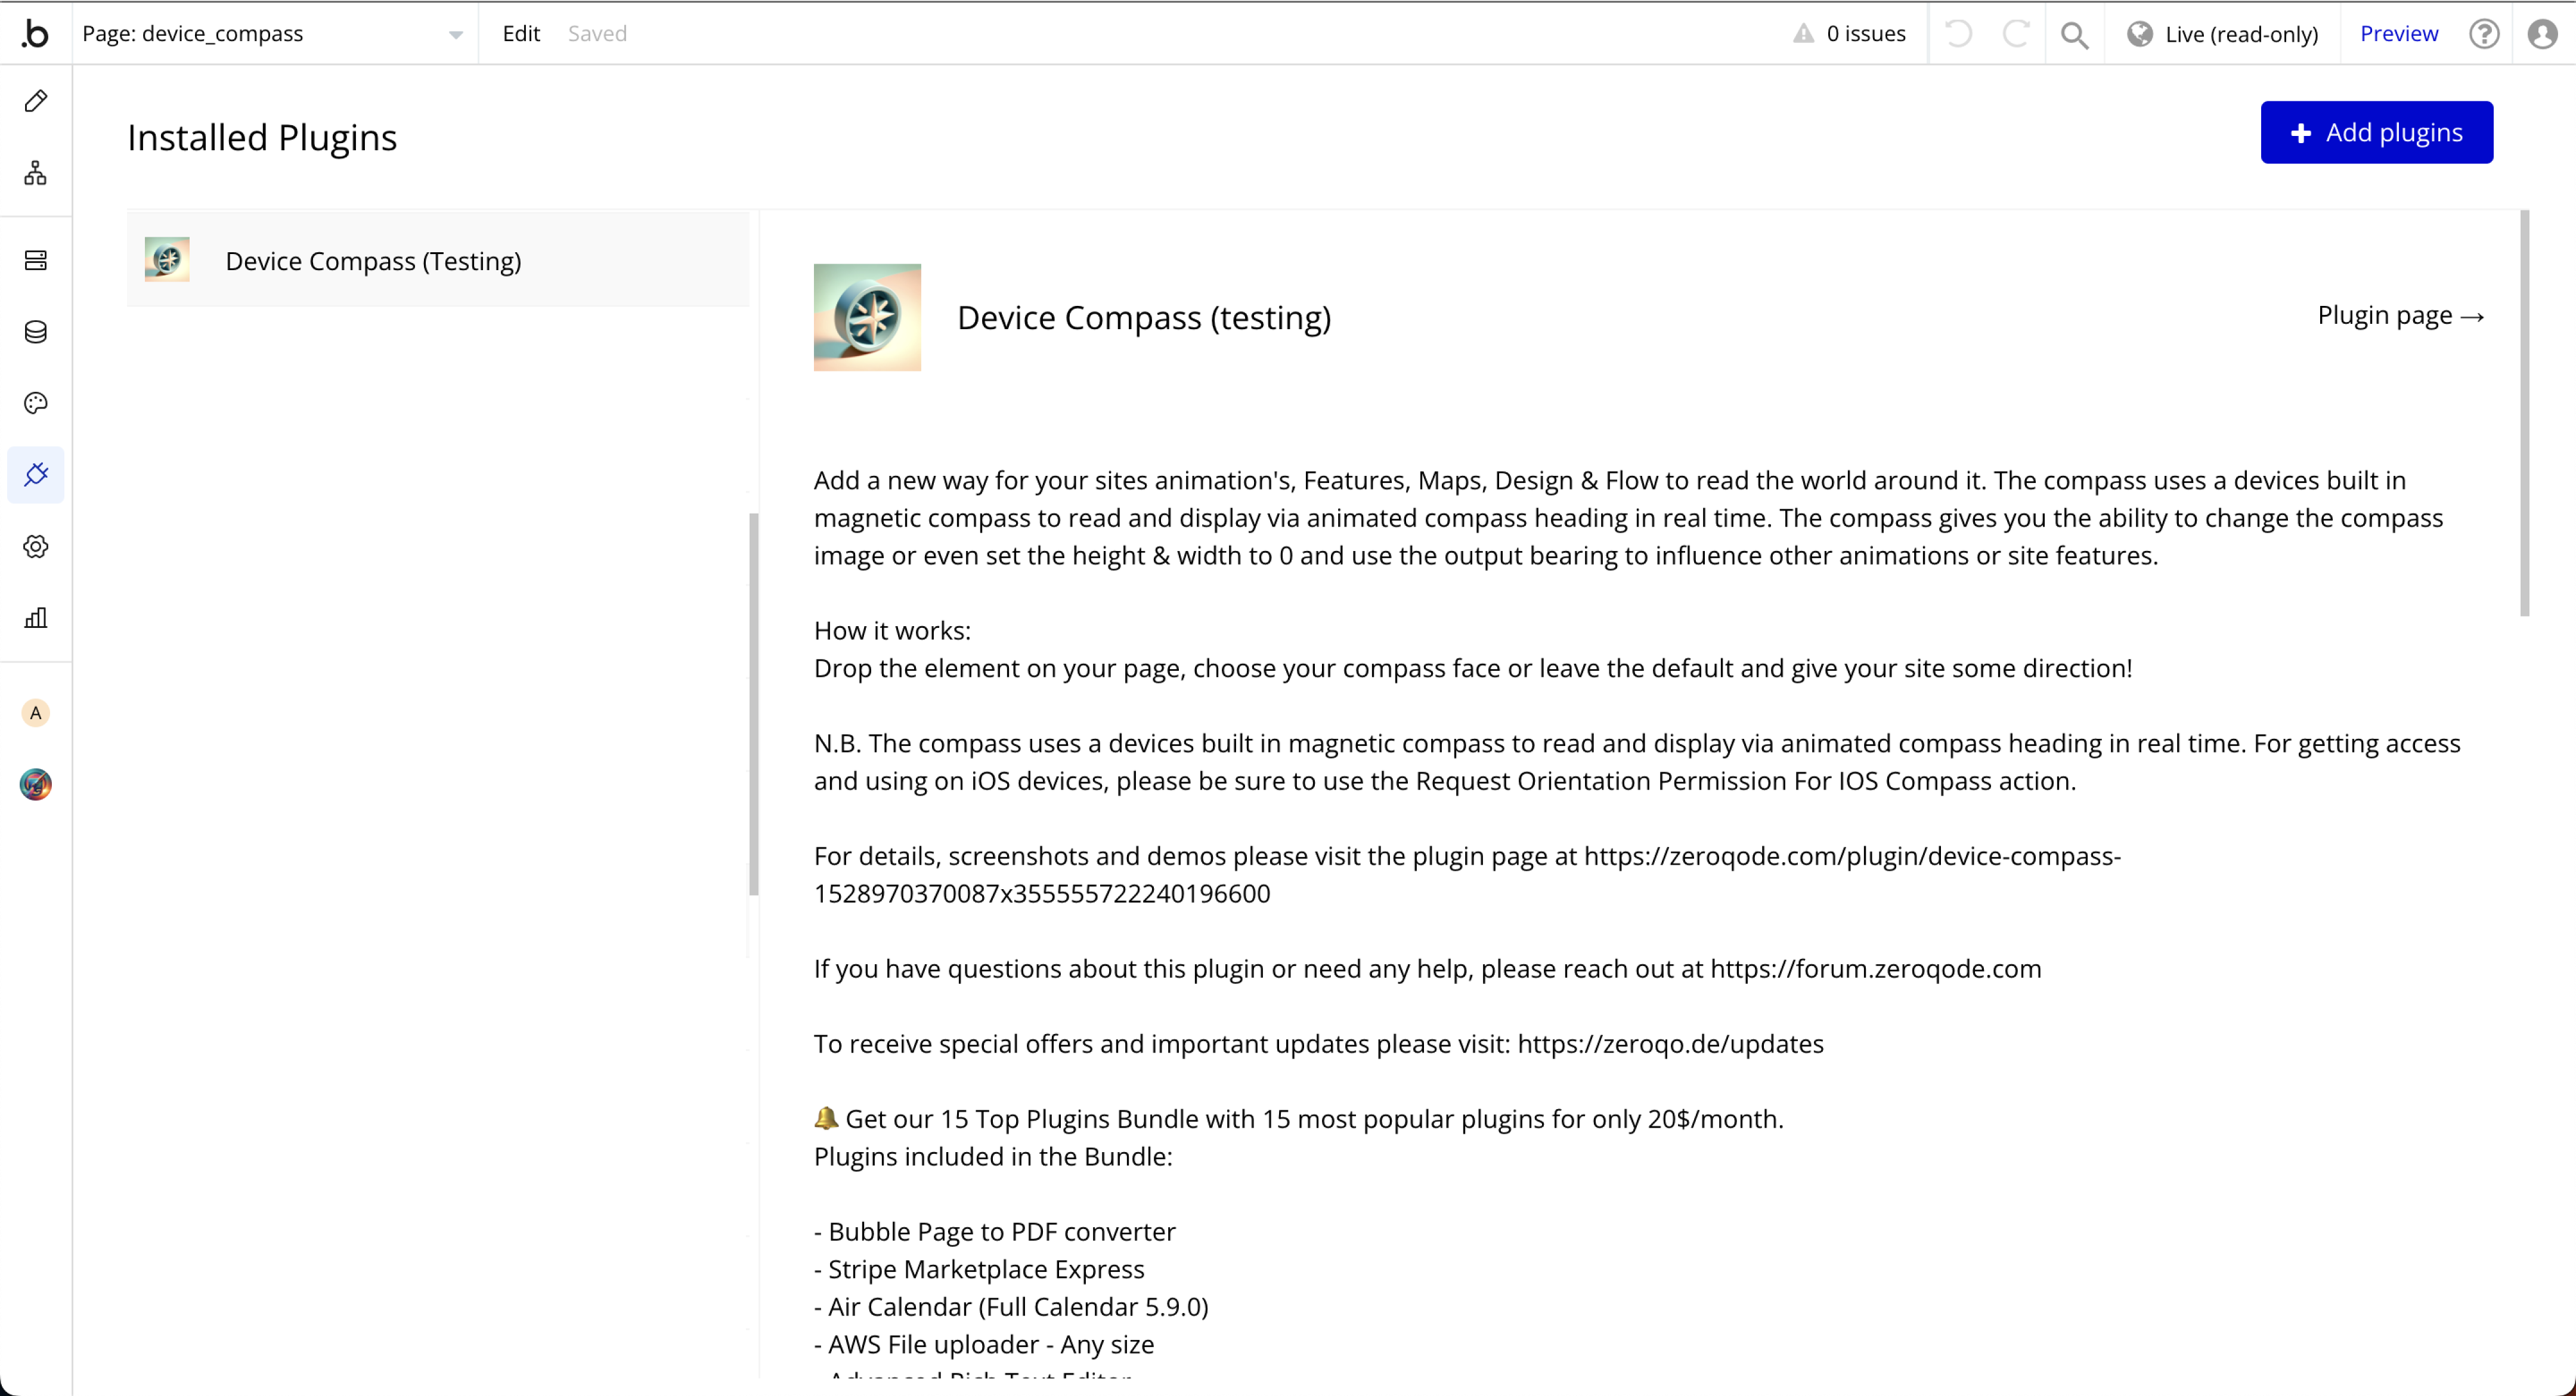This screenshot has width=2576, height=1396.
Task: Open the Logs chart icon
Action: point(36,617)
